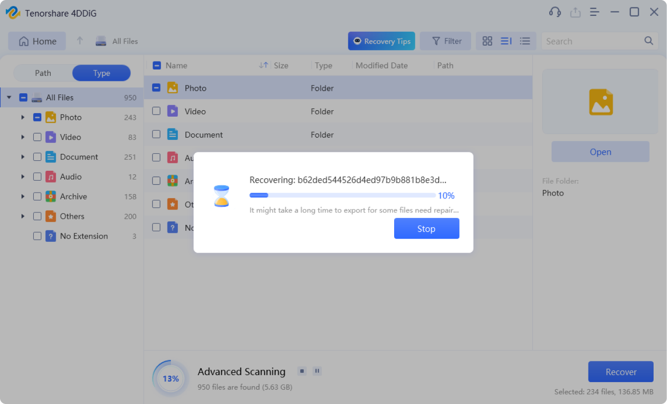Click Others icon in the sidebar tree
The width and height of the screenshot is (667, 404).
click(51, 216)
